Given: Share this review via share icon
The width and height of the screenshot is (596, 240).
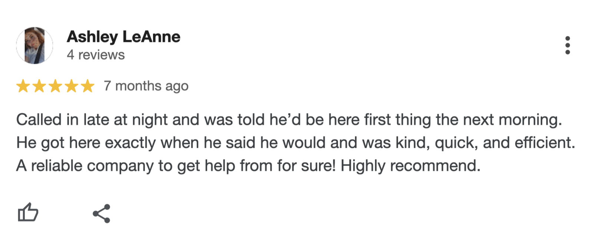Looking at the screenshot, I should coord(102,213).
